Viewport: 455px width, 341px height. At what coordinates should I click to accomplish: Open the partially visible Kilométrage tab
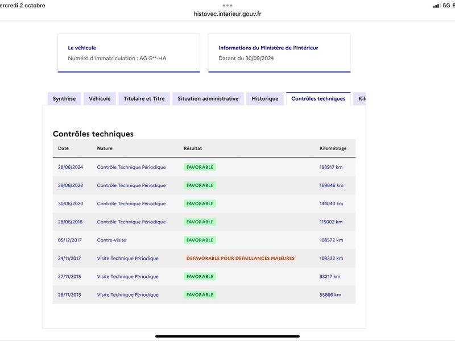[x=360, y=98]
